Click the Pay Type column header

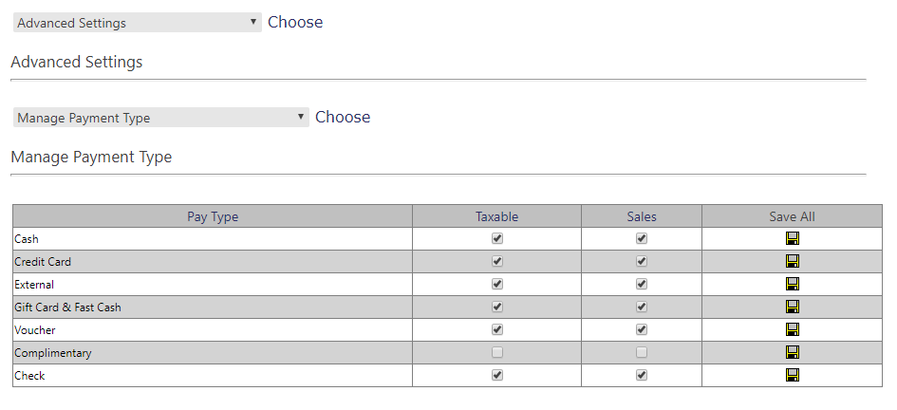[213, 216]
